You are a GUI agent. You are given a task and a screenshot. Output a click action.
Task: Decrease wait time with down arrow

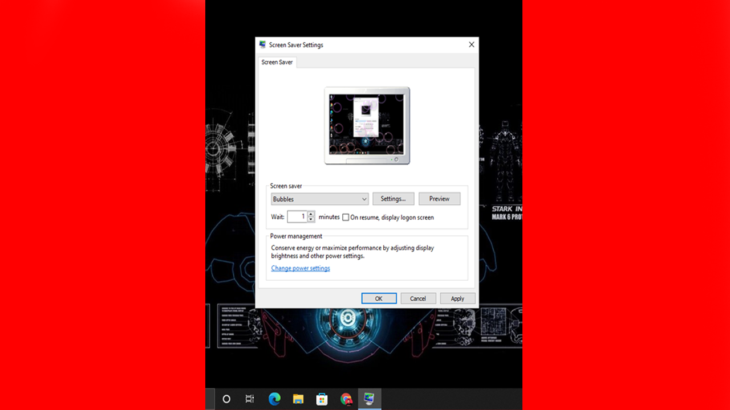click(x=311, y=220)
